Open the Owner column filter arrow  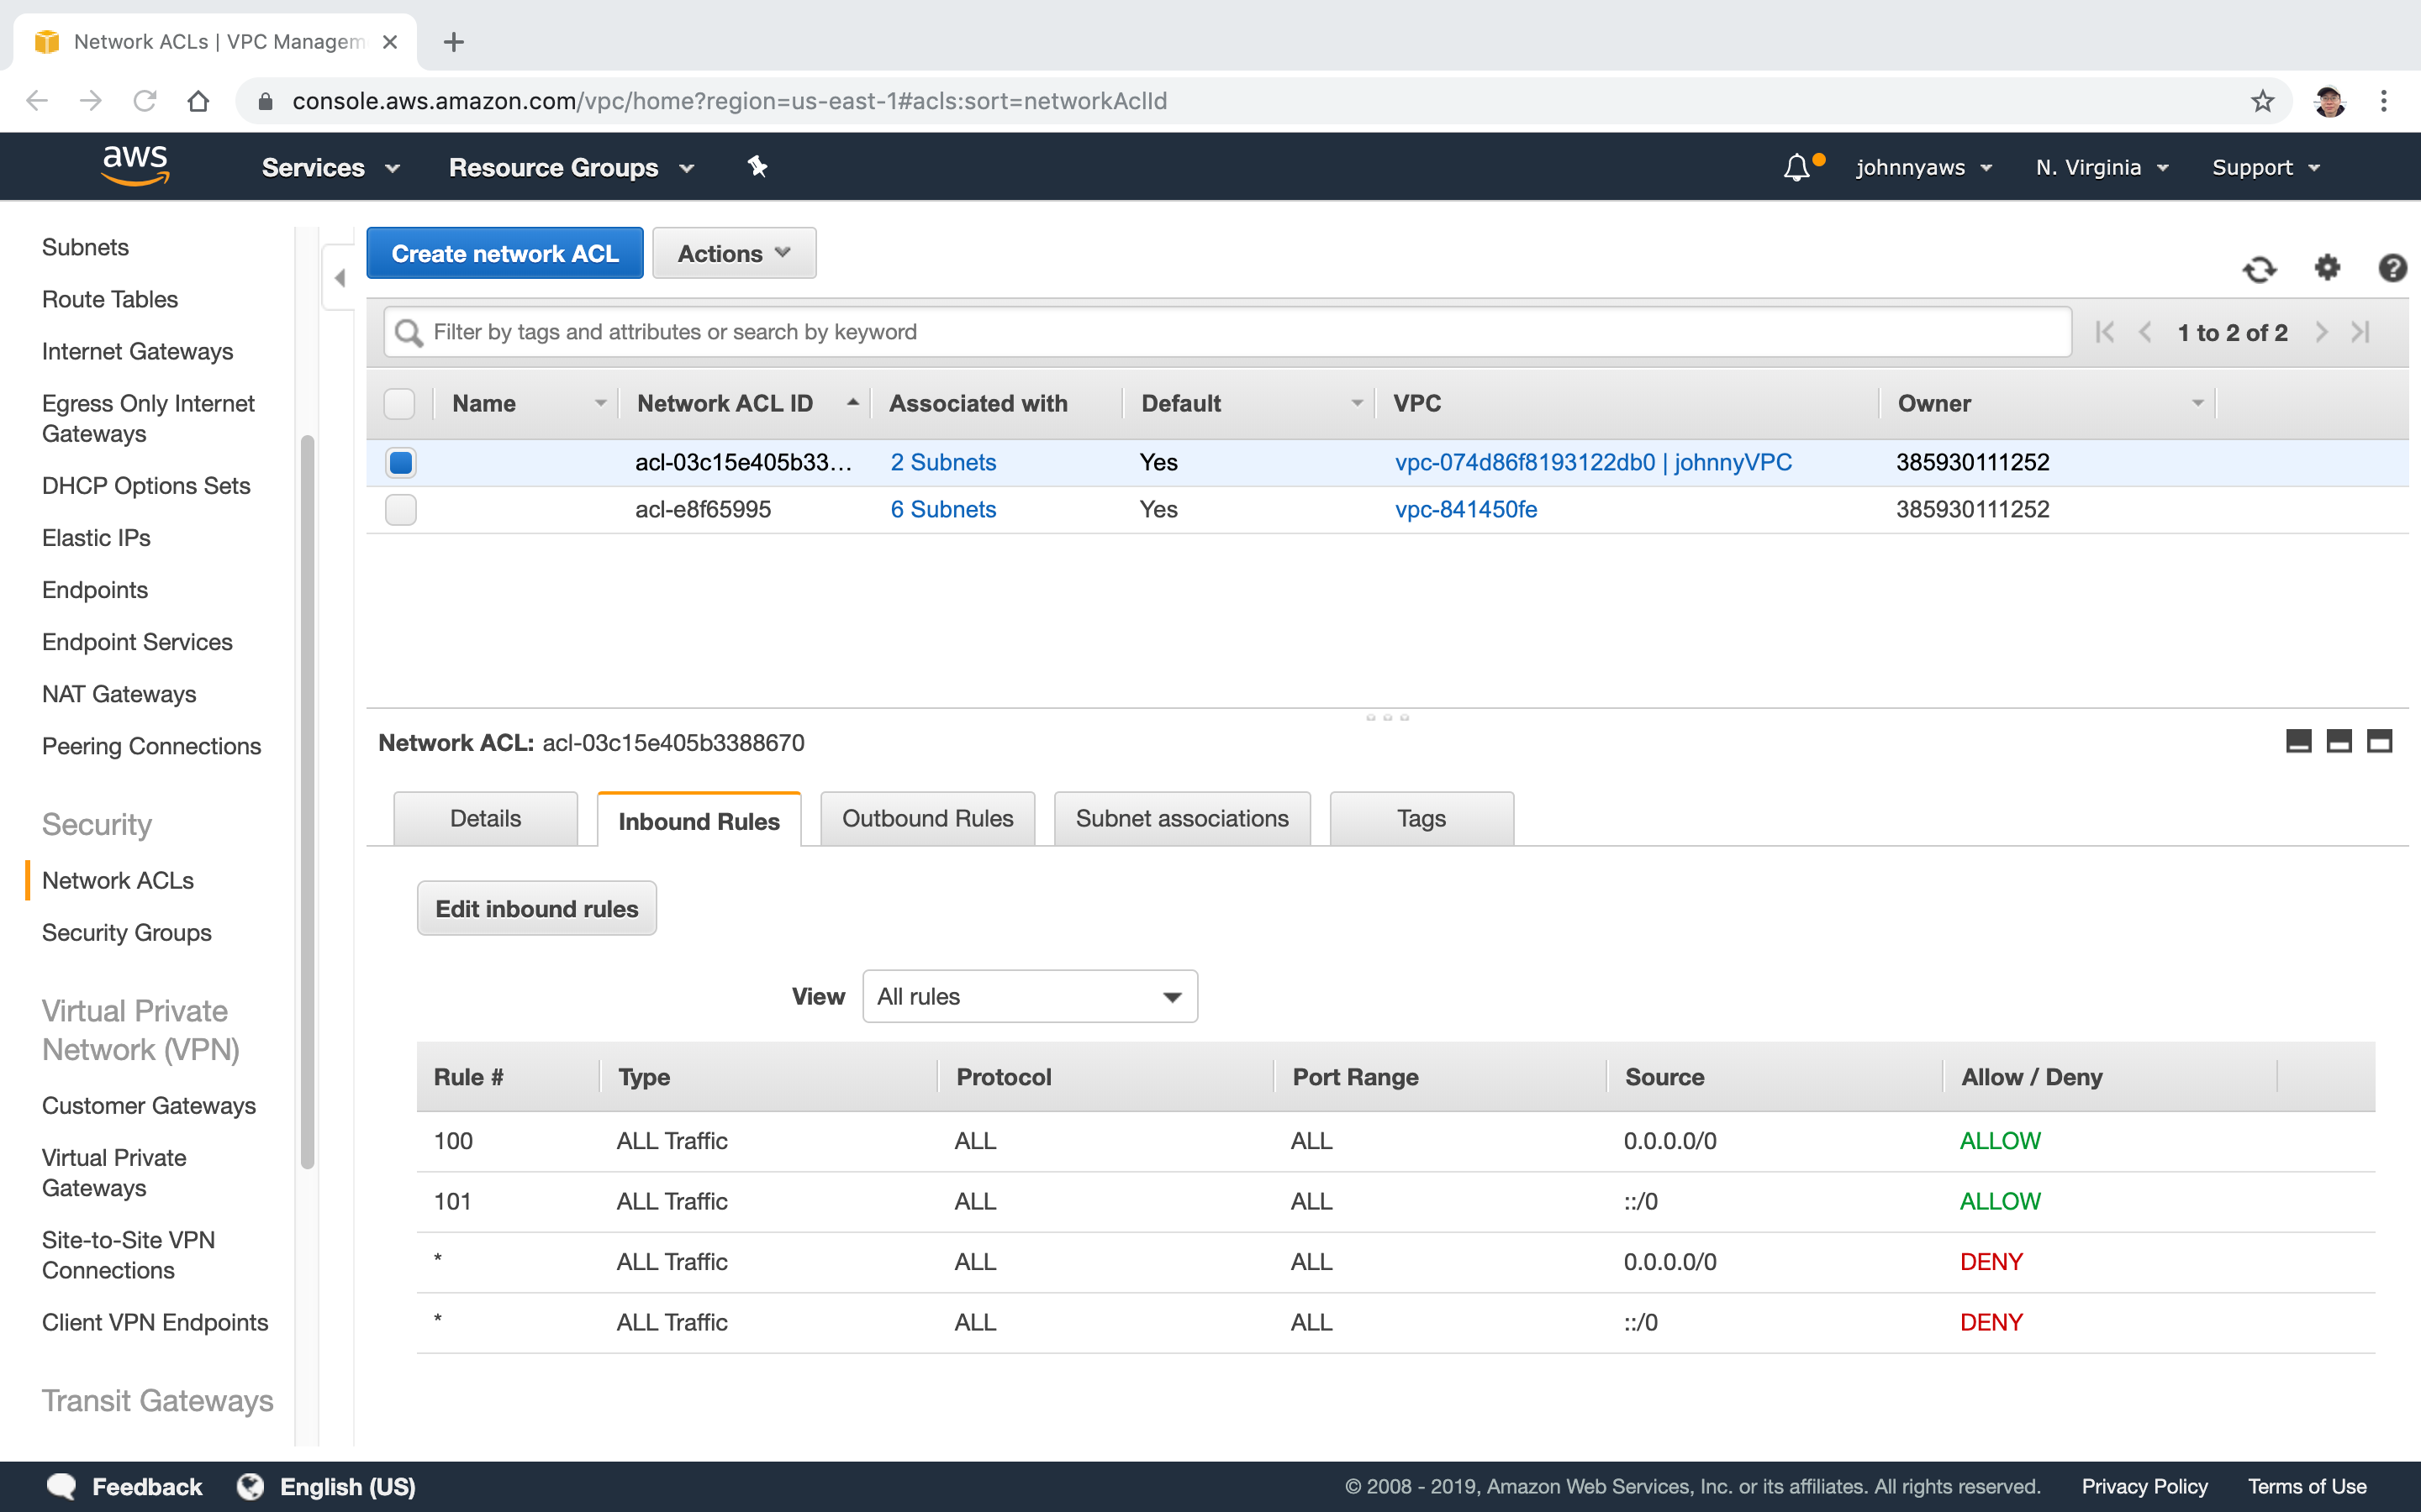2198,403
